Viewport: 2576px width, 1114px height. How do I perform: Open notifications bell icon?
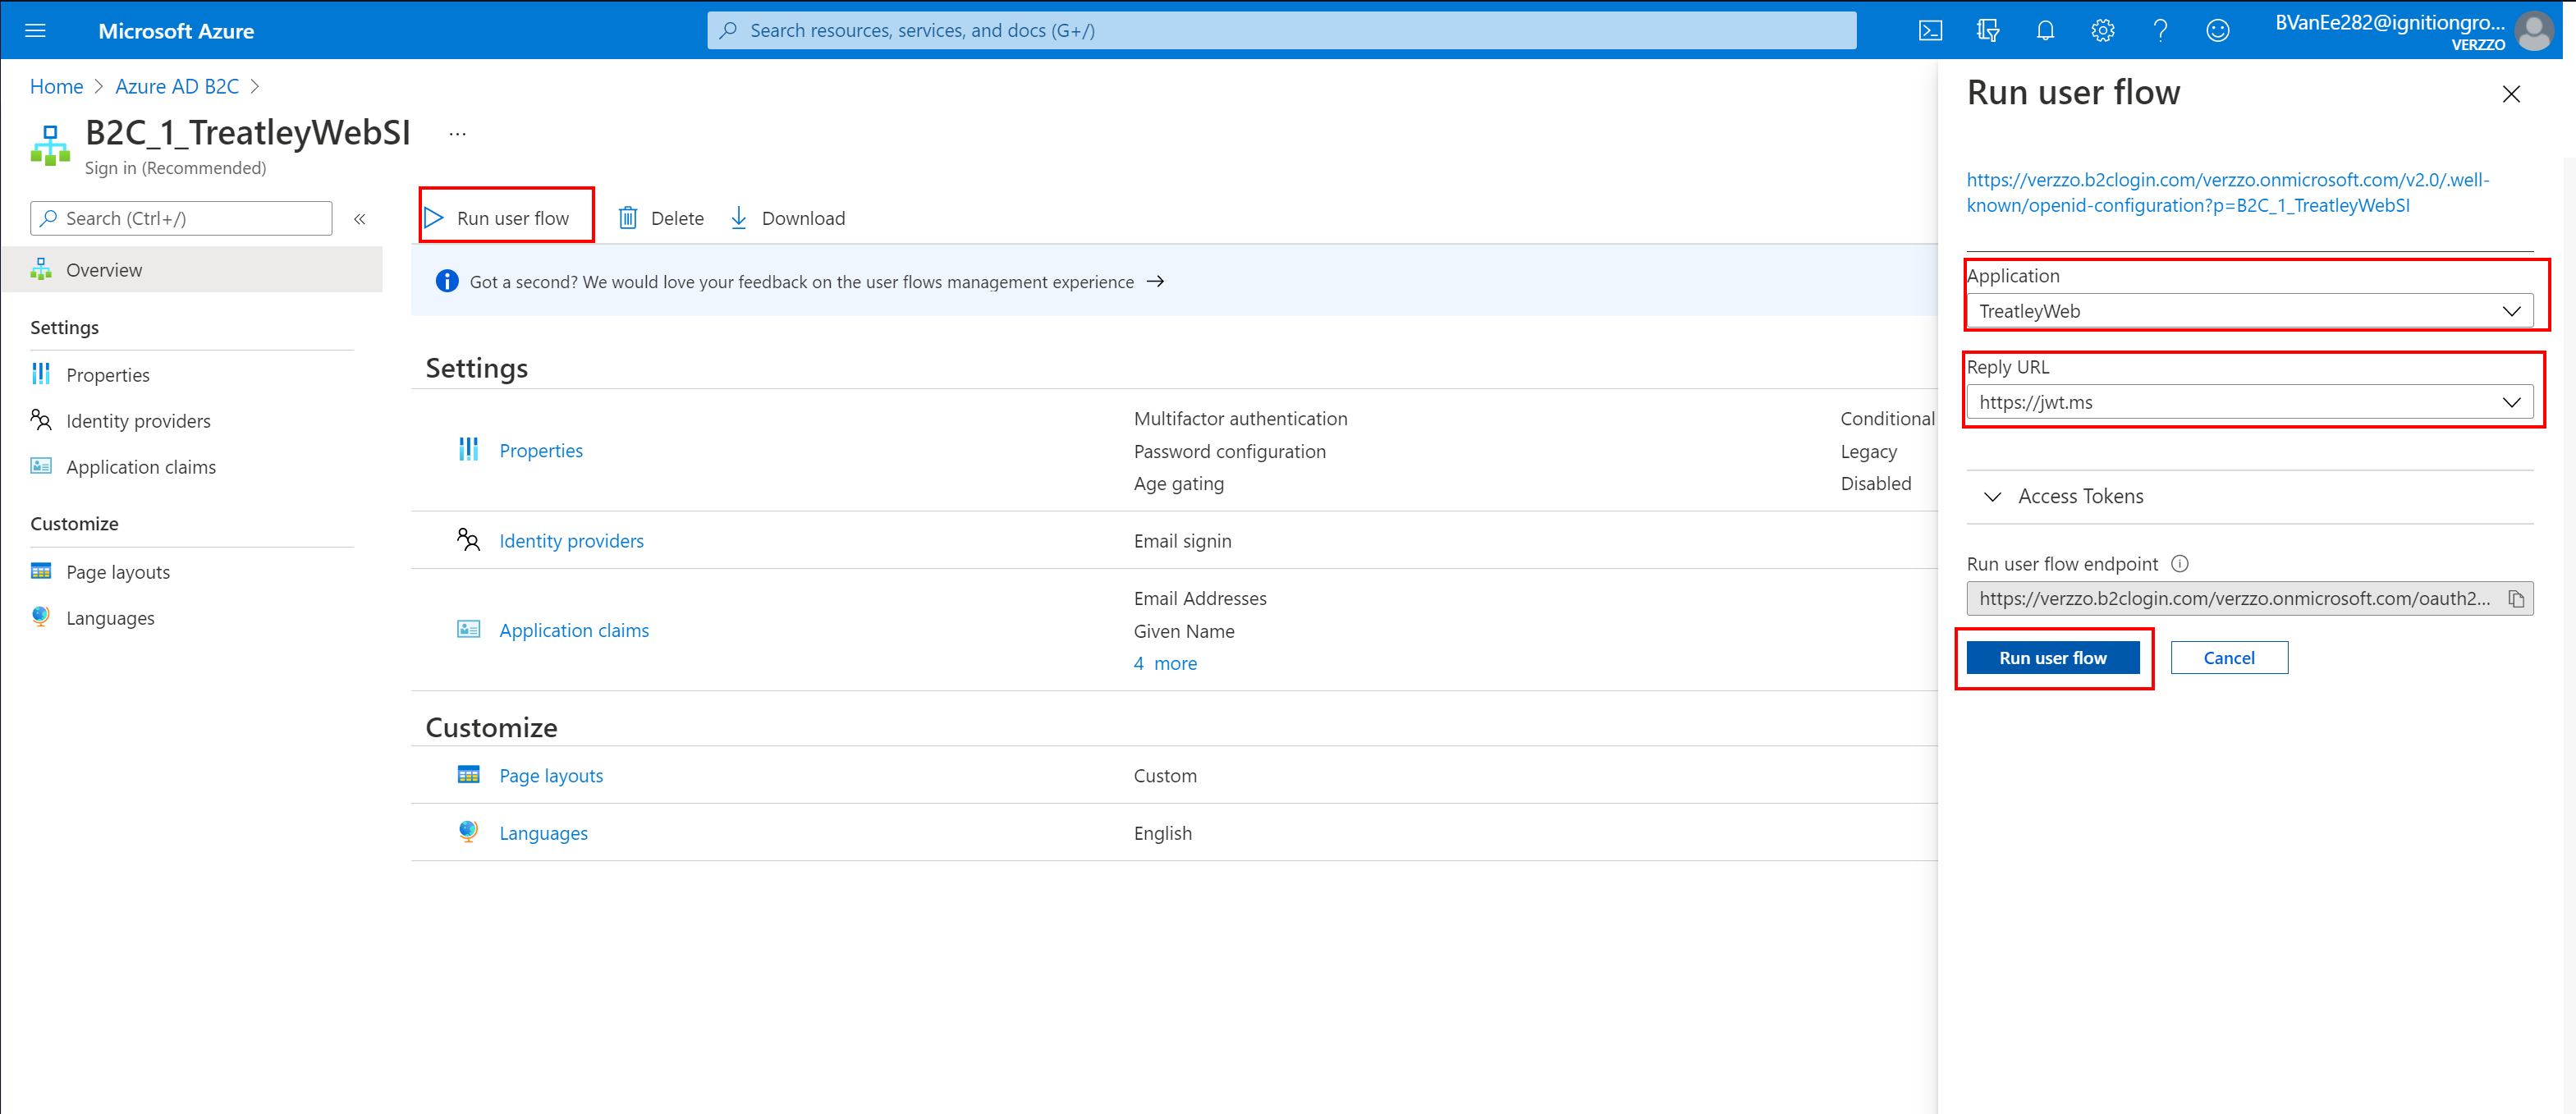2045,31
